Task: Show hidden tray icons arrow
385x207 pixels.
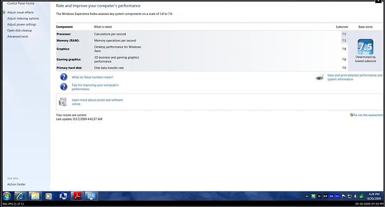Action: [306, 196]
